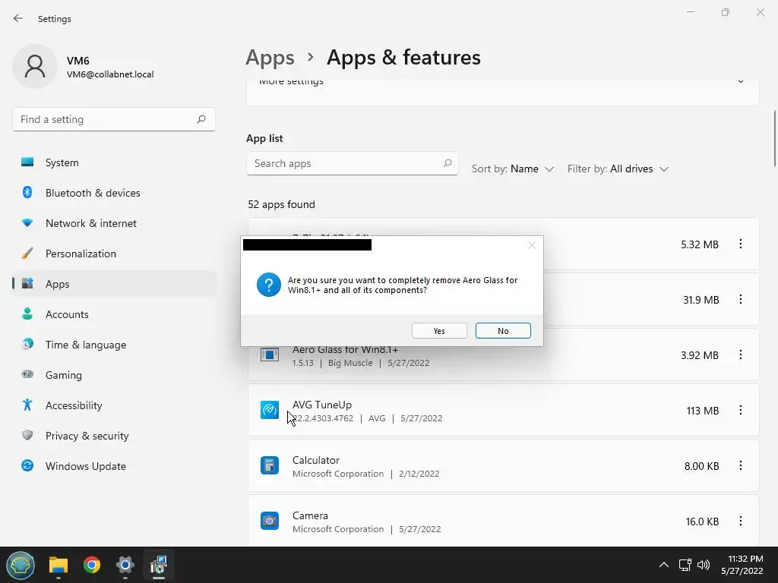Navigate to Apps breadcrumb link
Image resolution: width=778 pixels, height=583 pixels.
click(270, 58)
